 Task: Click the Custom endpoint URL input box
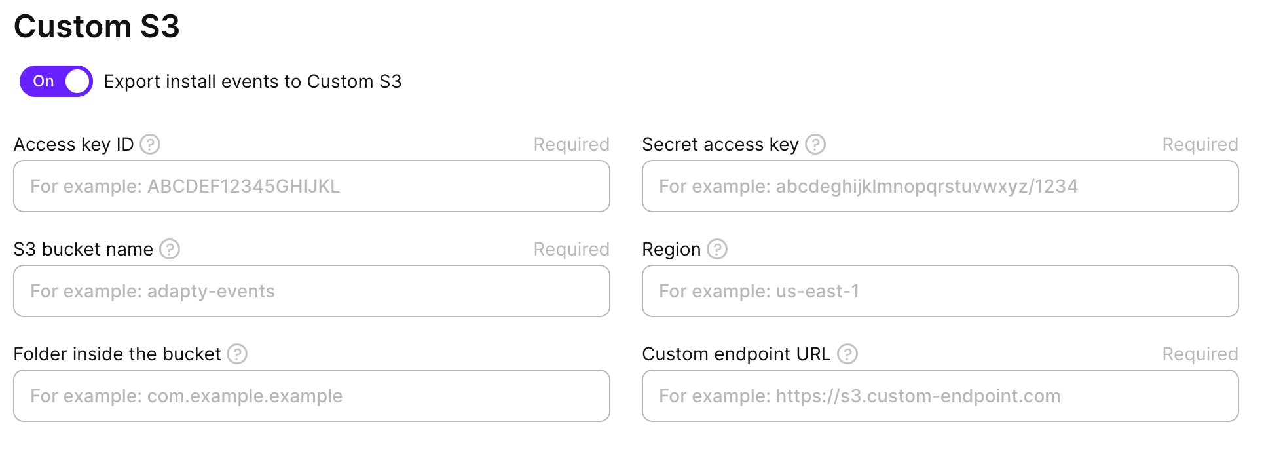click(939, 396)
